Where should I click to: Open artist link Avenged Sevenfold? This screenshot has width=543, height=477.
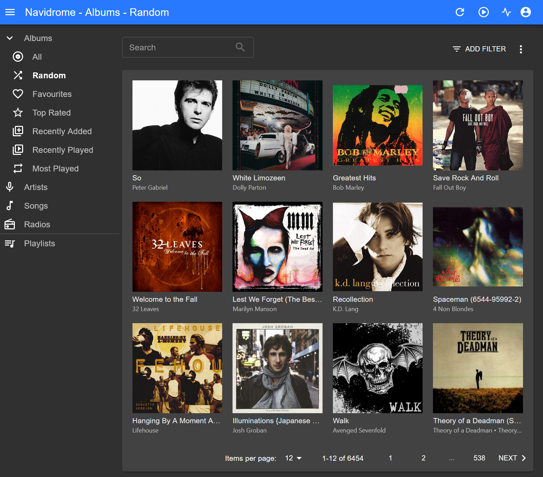359,430
